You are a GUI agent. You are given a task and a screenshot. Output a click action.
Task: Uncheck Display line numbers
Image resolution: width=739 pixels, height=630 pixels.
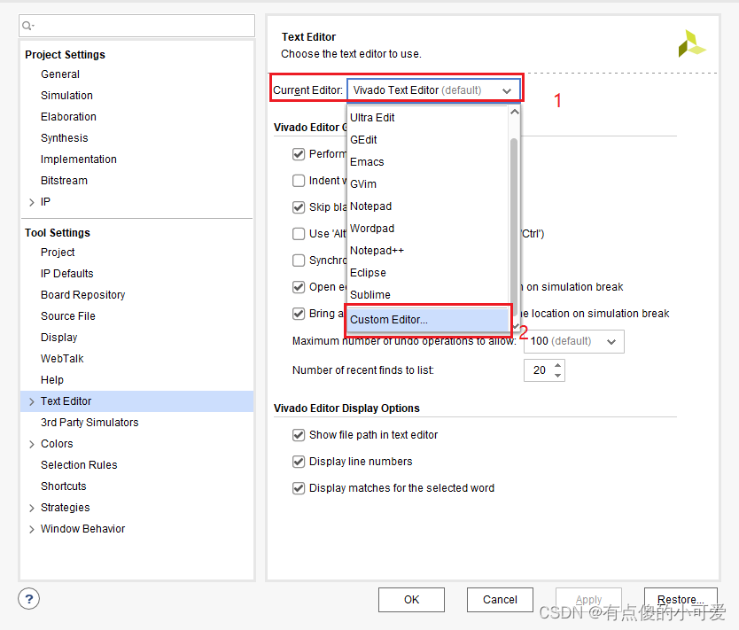pyautogui.click(x=299, y=462)
